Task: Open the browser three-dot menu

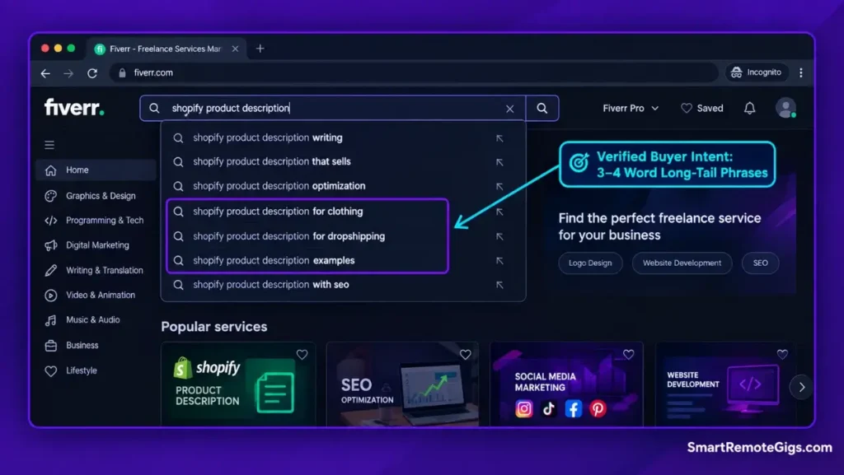Action: (x=801, y=72)
